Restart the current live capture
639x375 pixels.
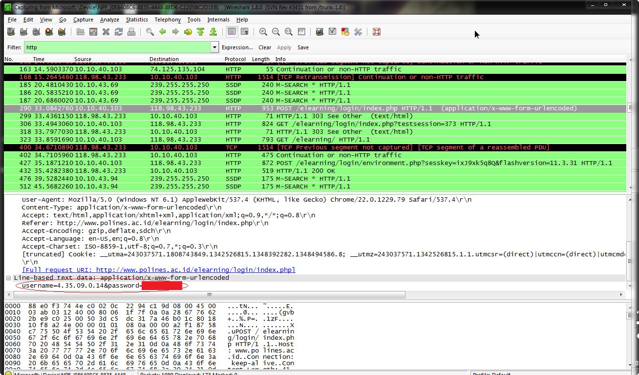tap(62, 31)
